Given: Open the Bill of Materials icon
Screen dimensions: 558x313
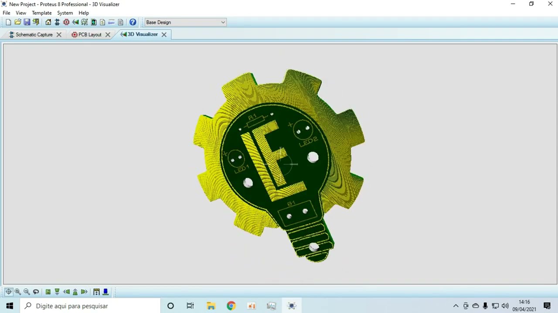Looking at the screenshot, I should click(x=102, y=22).
